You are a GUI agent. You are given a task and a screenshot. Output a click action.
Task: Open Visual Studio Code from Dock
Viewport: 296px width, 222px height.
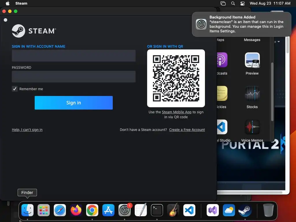[x=189, y=210]
